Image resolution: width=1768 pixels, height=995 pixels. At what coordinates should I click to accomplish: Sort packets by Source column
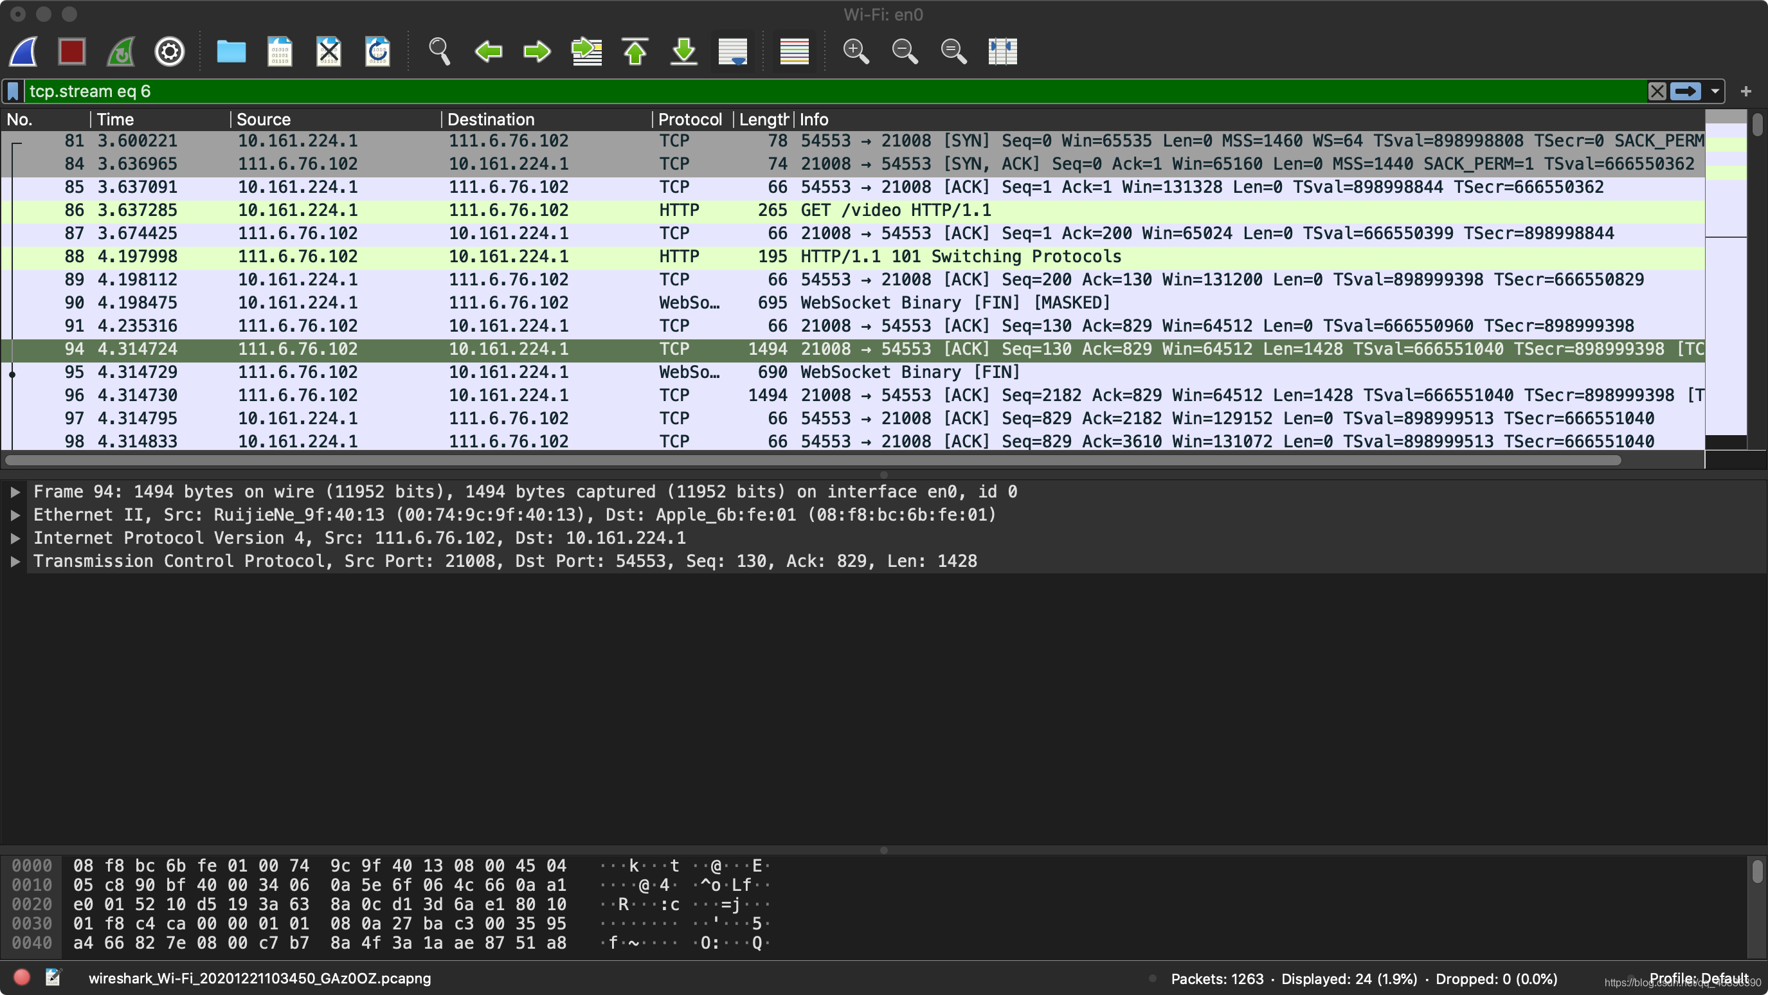click(x=336, y=120)
